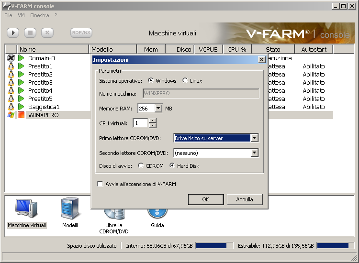Decrease CPU virtuali with down arrow
Screen dimensions: 359x263
(153, 126)
